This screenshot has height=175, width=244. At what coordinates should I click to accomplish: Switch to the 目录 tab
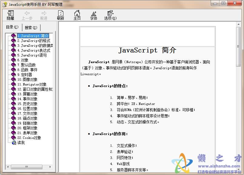12,27
